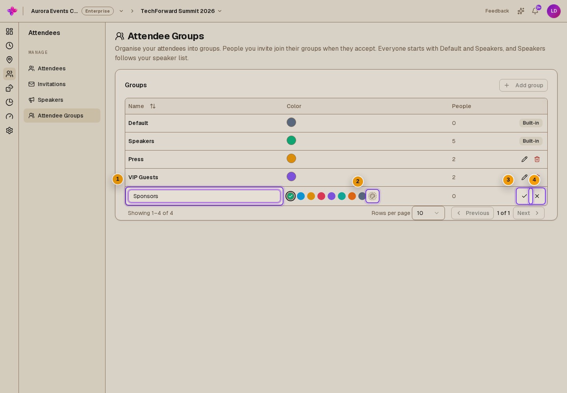Screen dimensions: 567x393
Task: Pick the orange color for the Sponsors group
Action: tap(352, 196)
